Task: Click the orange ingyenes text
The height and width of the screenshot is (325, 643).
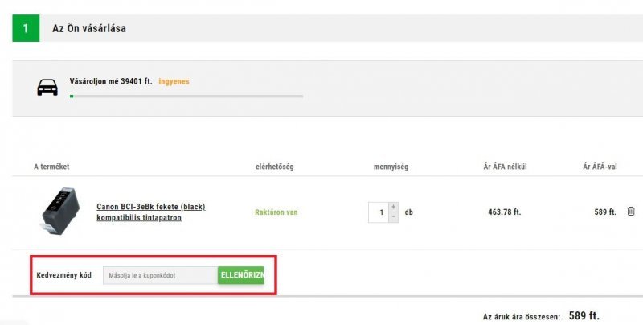Action: pos(174,81)
